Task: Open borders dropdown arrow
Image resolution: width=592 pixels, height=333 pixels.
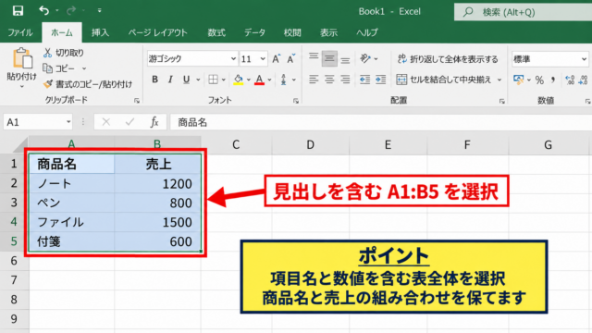Action: [x=224, y=80]
